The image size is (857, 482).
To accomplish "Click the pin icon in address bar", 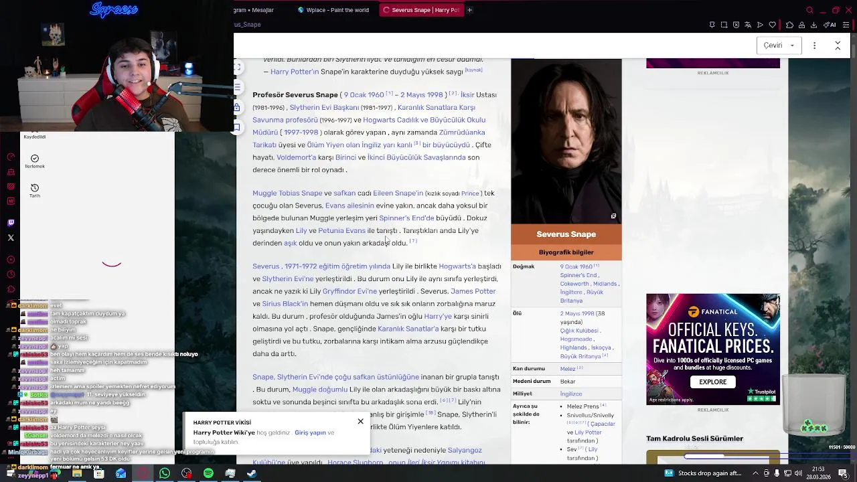I will pyautogui.click(x=712, y=25).
